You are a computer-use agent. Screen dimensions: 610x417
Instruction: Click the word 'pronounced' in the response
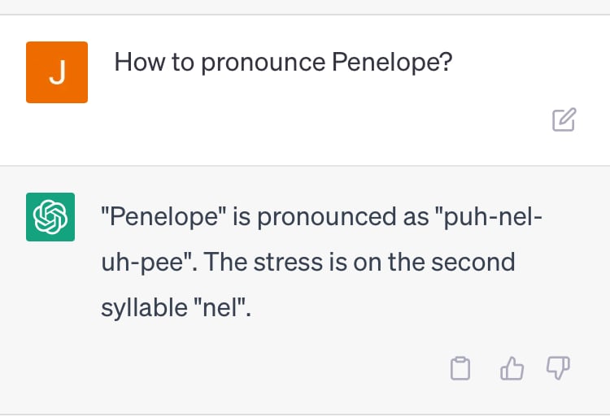coord(327,217)
